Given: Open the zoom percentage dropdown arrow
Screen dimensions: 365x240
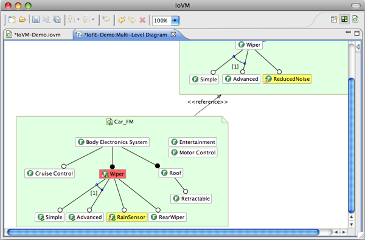Looking at the screenshot, I should [x=175, y=21].
